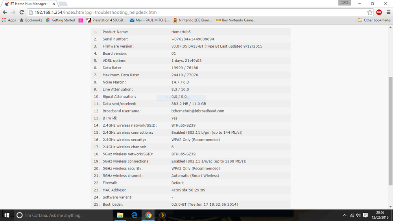Screen dimensions: 393x221
Task: Go back to the previous page
Action: pyautogui.click(x=5, y=12)
